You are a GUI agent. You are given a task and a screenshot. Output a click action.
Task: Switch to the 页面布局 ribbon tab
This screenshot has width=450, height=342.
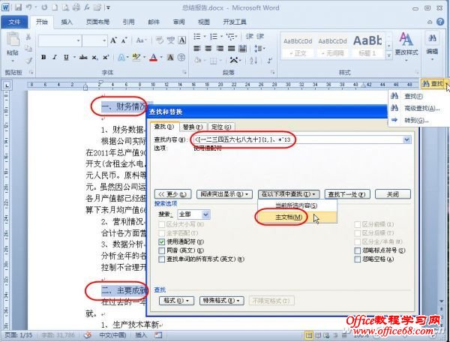coord(97,22)
